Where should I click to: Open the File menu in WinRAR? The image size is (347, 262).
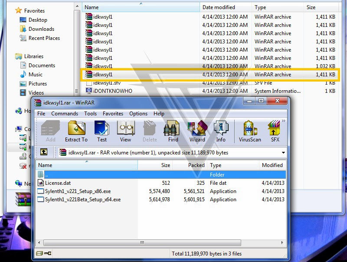pos(41,114)
